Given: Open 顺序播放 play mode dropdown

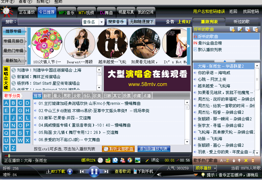Looking at the screenshot, I should click(205, 168).
